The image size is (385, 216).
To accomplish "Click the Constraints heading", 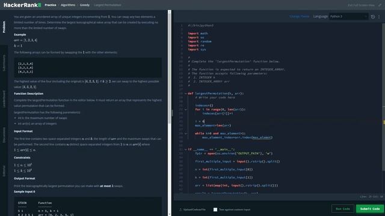I will coord(22,157).
